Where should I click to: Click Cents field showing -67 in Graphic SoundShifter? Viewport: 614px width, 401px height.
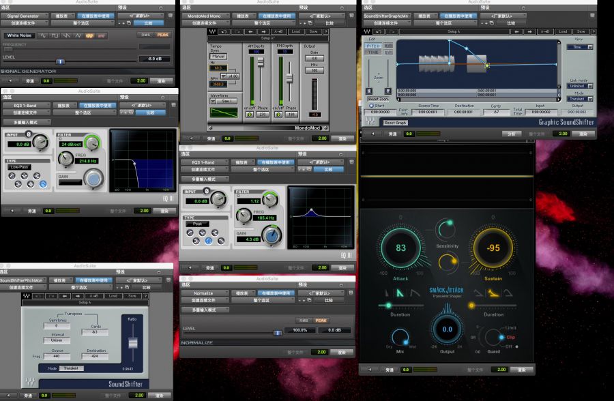coord(497,112)
